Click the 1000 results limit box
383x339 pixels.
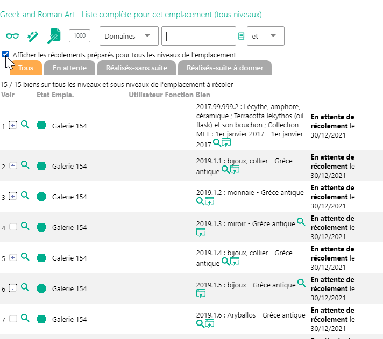coord(80,36)
